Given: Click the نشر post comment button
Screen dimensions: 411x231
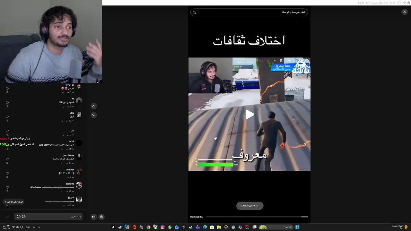Looking at the screenshot, I should pos(7,217).
